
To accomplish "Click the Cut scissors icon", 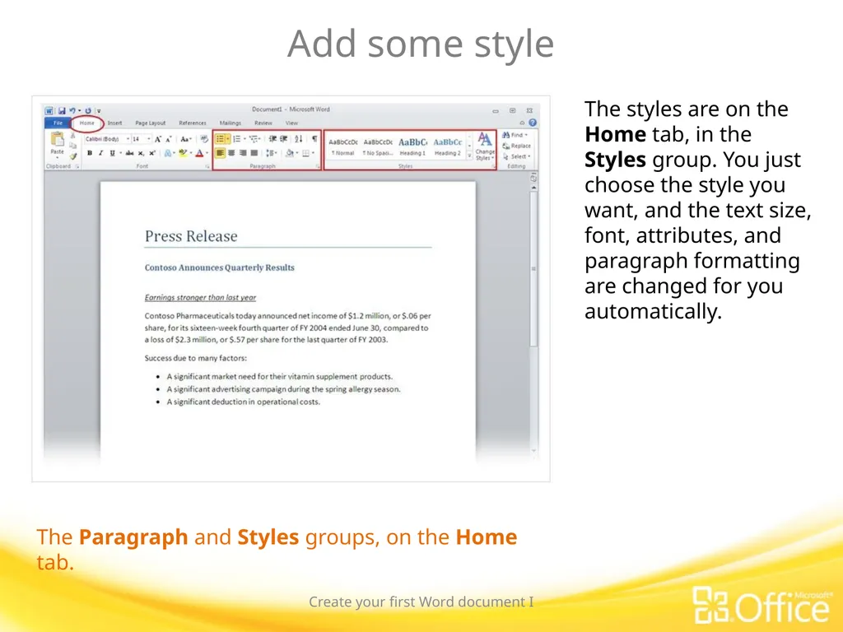I will 73,135.
